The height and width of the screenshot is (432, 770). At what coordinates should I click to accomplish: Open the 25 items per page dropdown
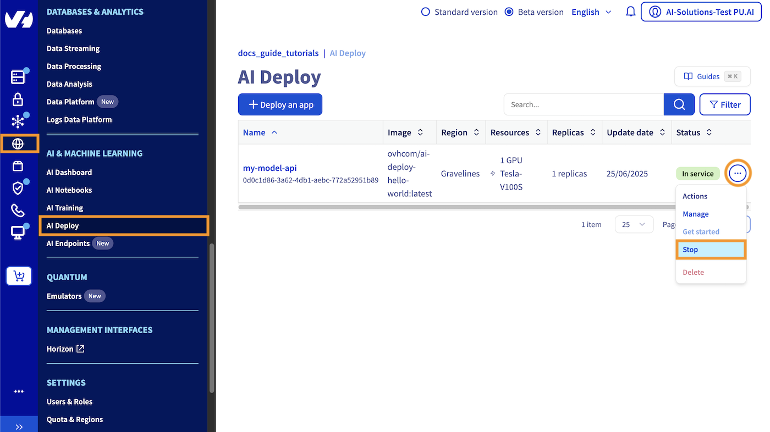tap(634, 224)
